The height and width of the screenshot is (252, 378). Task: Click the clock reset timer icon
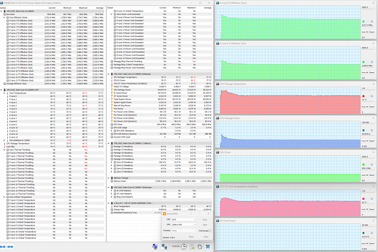[184, 247]
